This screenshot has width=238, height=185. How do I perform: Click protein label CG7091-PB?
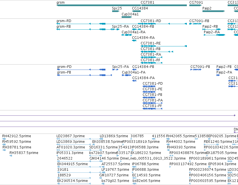click(x=200, y=67)
